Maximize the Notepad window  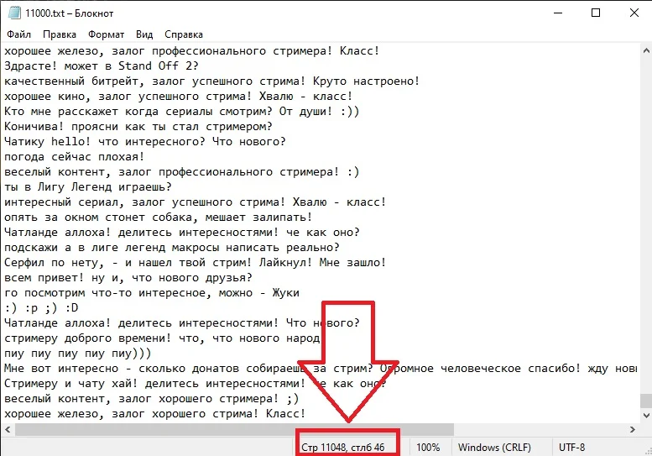point(596,13)
